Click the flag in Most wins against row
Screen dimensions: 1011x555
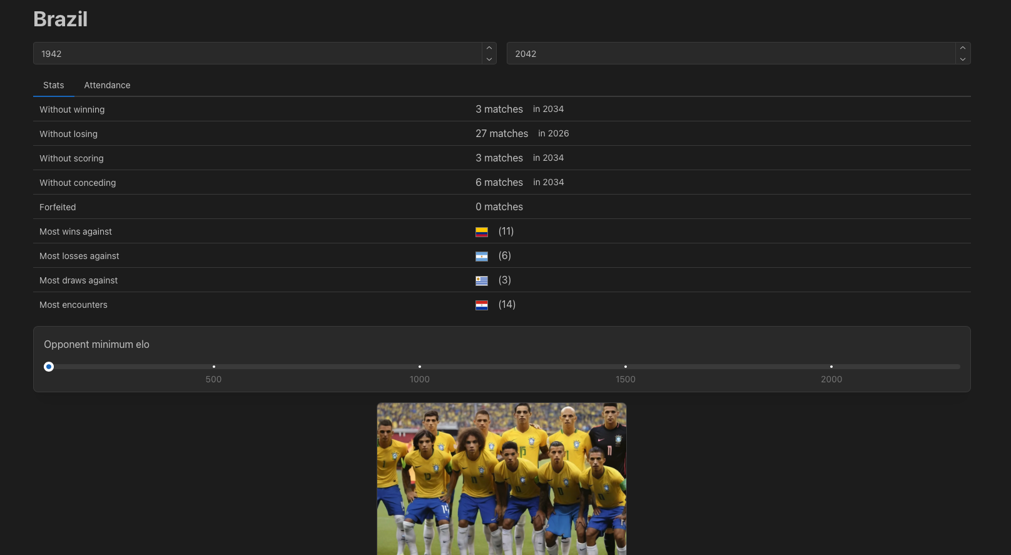pos(481,232)
